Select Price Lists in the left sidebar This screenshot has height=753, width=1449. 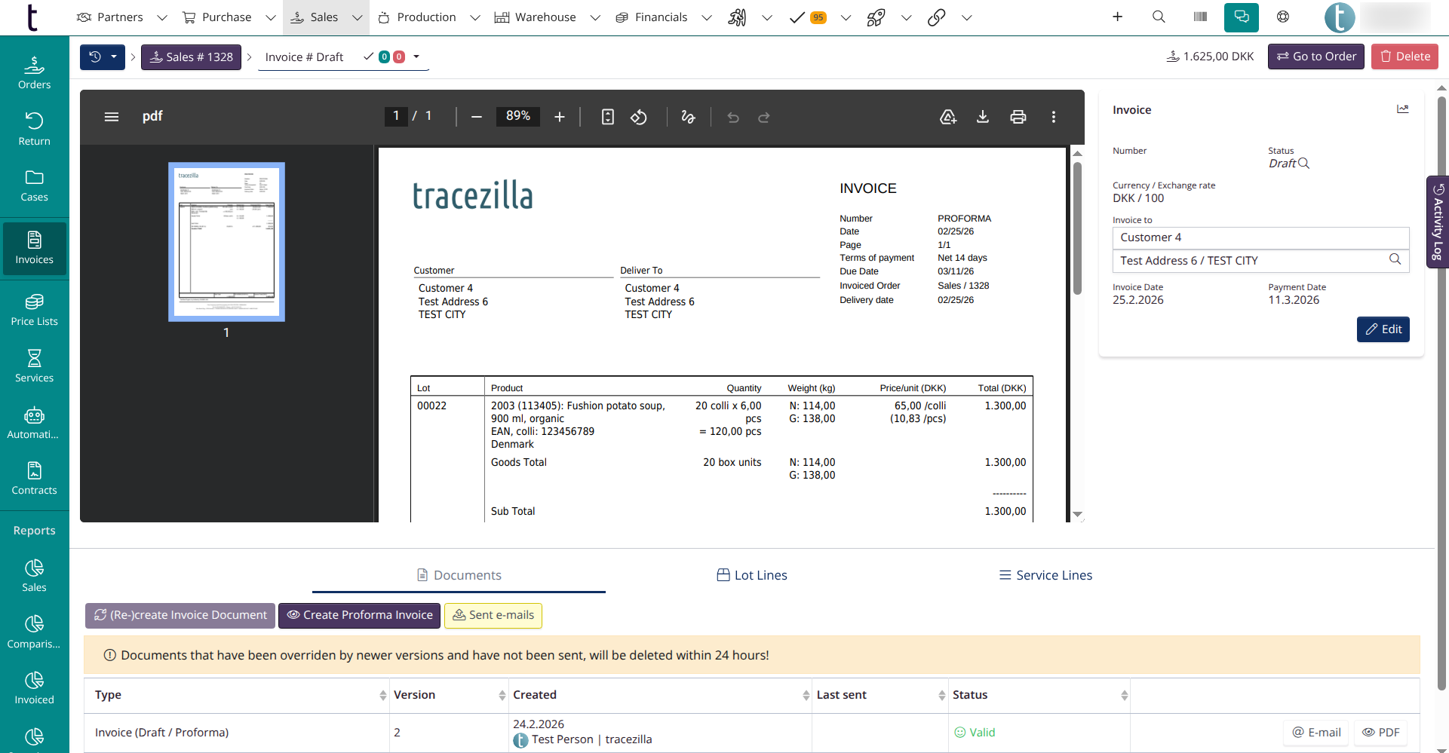pos(34,308)
